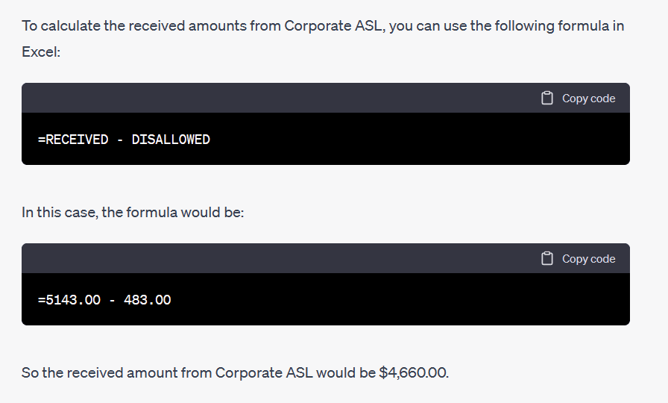
Task: Click the word DISALLOWED in the first formula
Action: click(x=171, y=140)
